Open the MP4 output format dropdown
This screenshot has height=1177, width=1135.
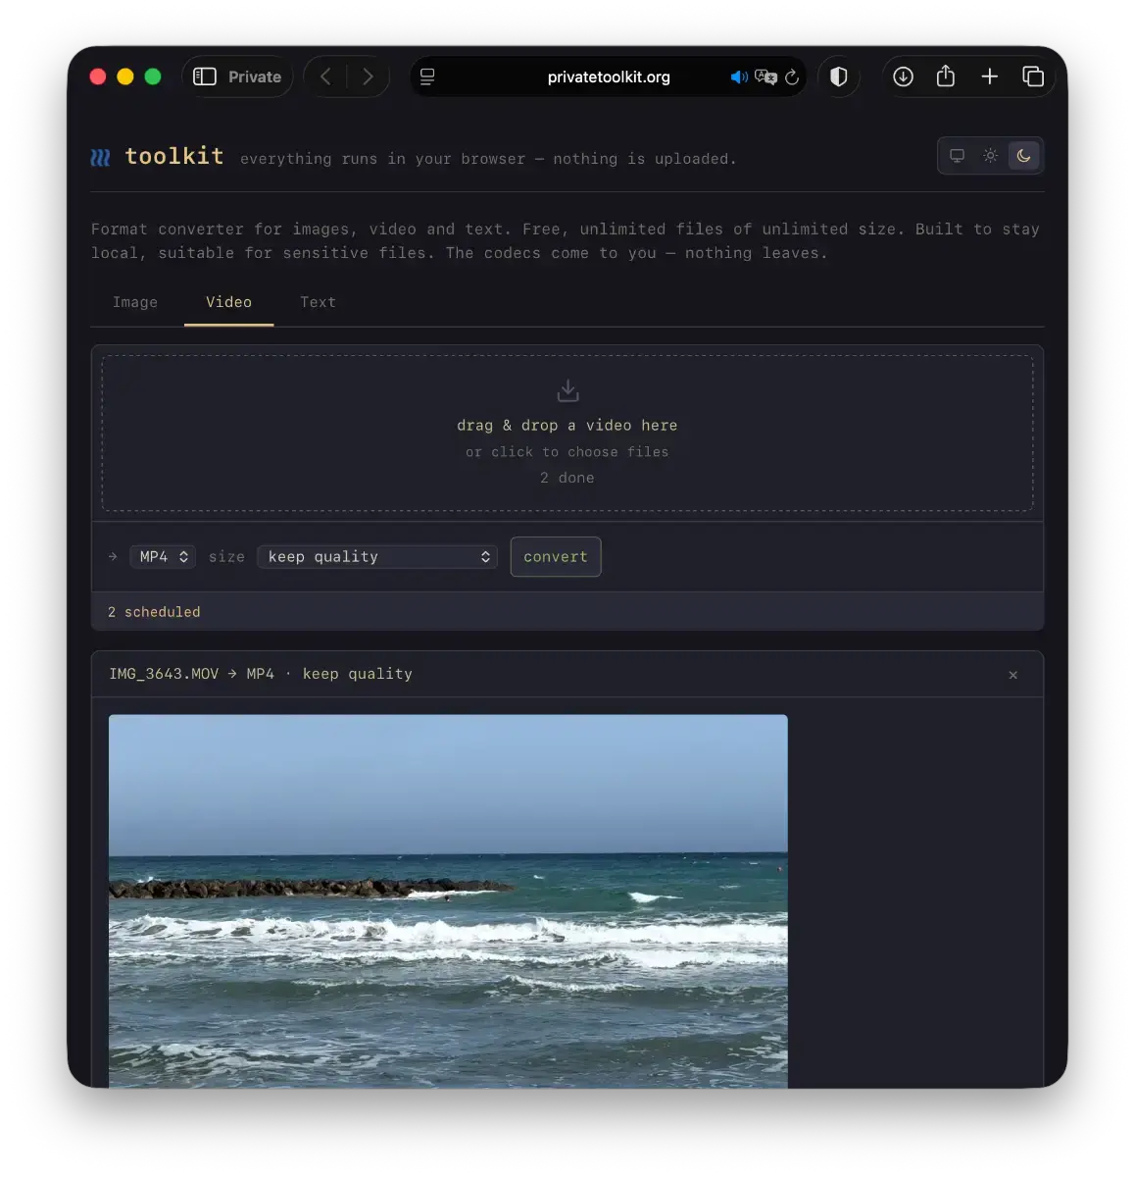(x=163, y=557)
